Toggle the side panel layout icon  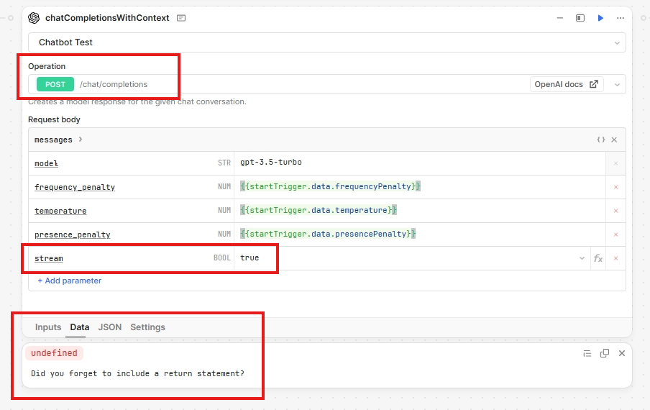580,18
